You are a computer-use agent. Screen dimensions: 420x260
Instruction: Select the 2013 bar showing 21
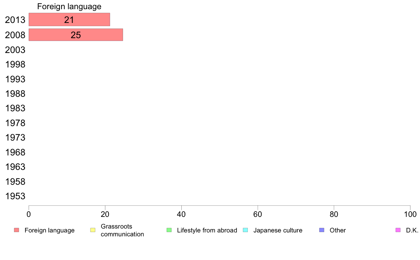69,20
